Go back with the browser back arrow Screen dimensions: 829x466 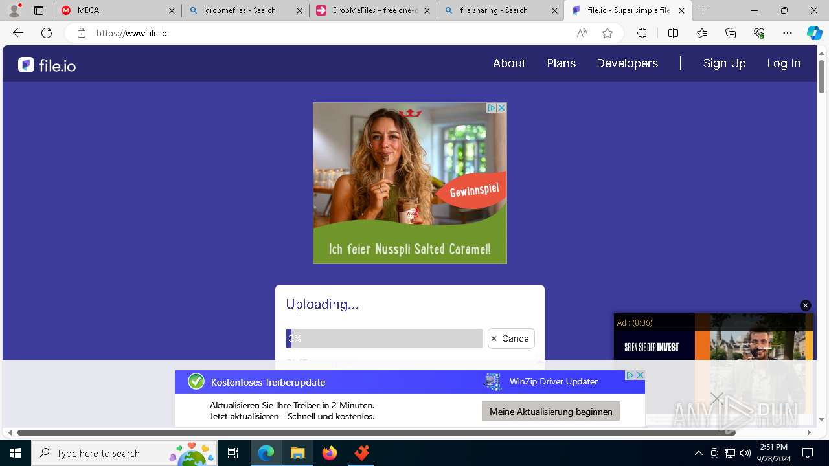[x=18, y=33]
